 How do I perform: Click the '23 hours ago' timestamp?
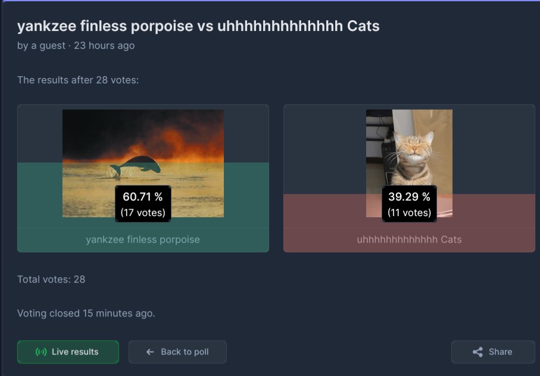coord(104,45)
